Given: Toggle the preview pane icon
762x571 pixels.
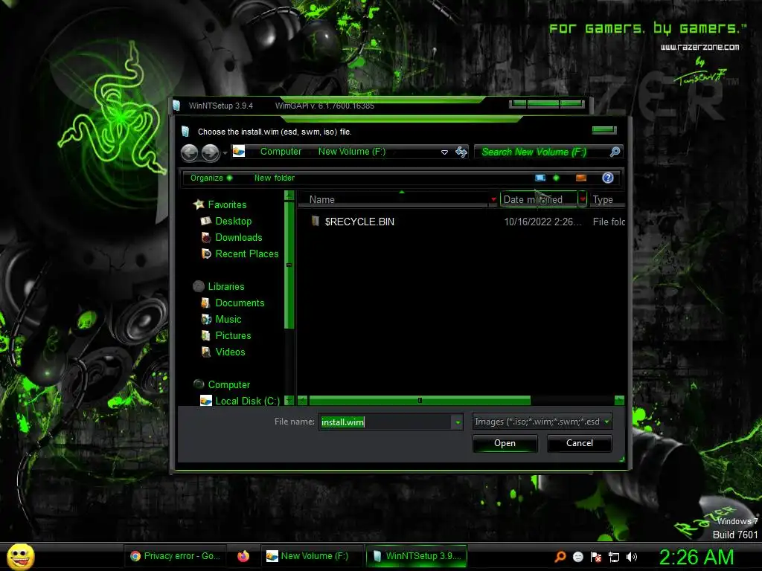Looking at the screenshot, I should [580, 178].
